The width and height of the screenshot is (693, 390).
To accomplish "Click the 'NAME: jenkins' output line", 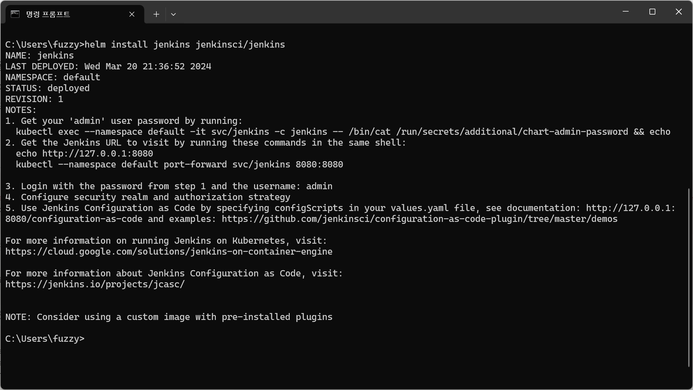I will point(40,55).
